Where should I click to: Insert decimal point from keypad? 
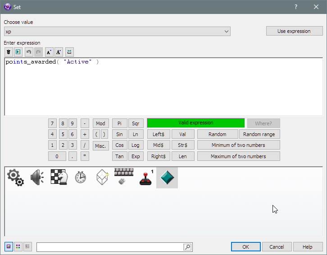coord(73,156)
